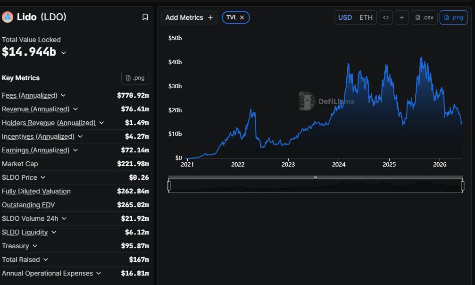475x285 pixels.
Task: Click the $770.92m fees value
Action: (x=133, y=95)
